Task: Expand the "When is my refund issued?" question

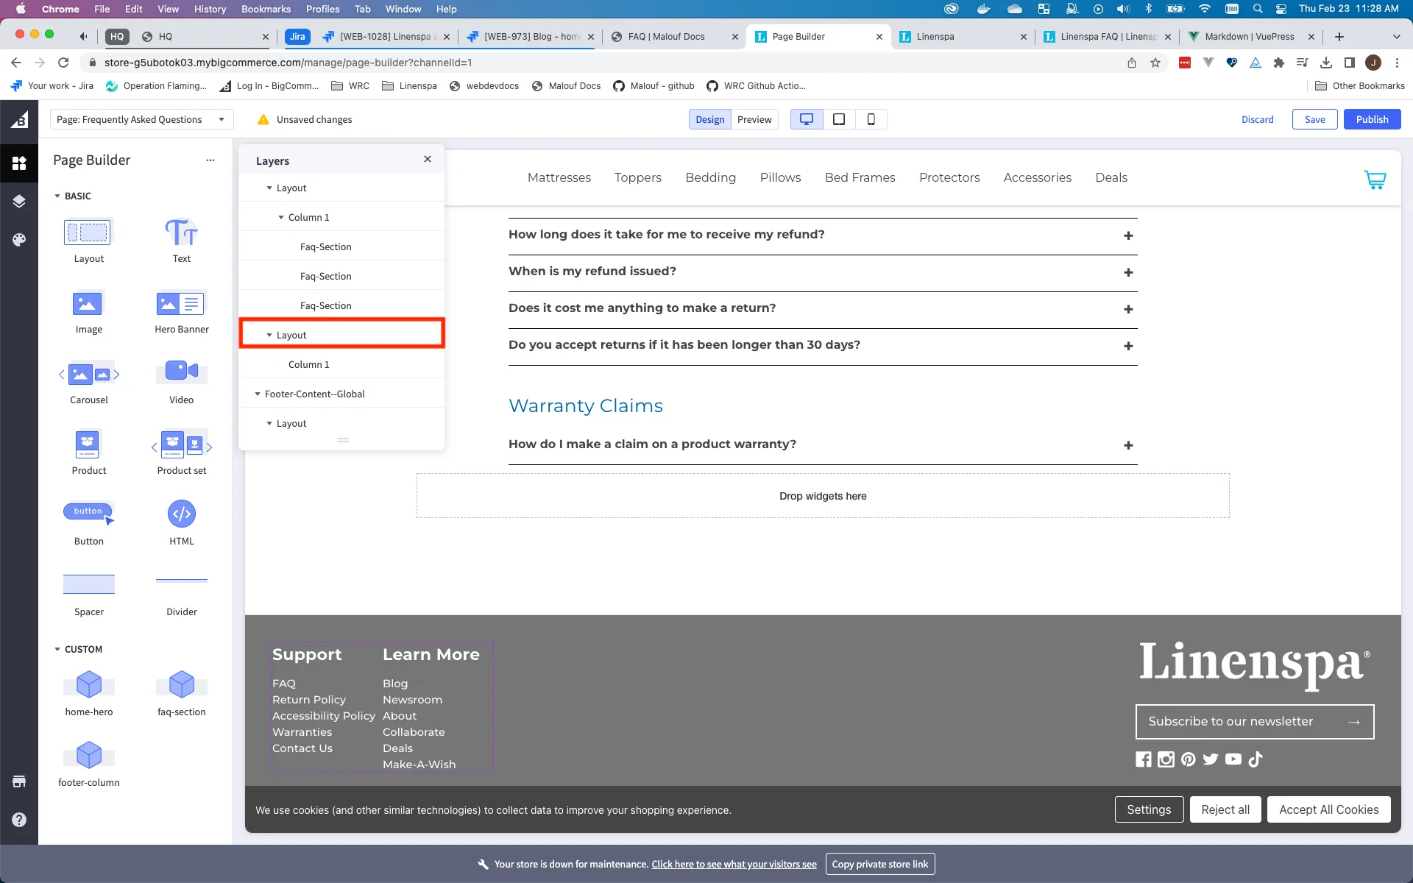Action: point(1127,273)
